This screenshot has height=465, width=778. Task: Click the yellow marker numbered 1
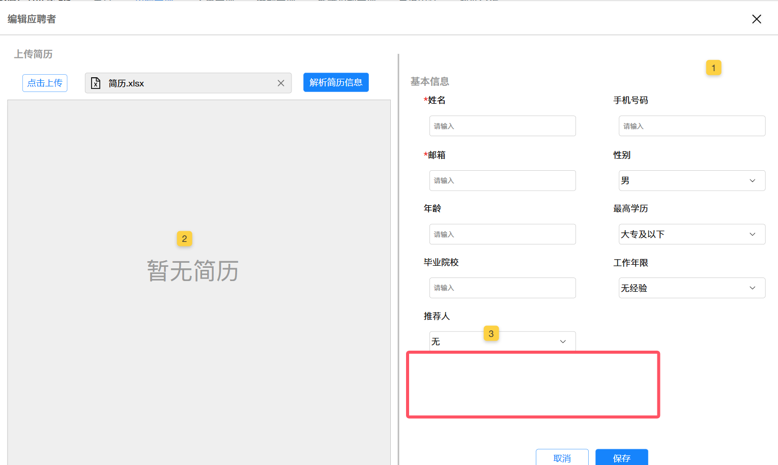tap(713, 68)
